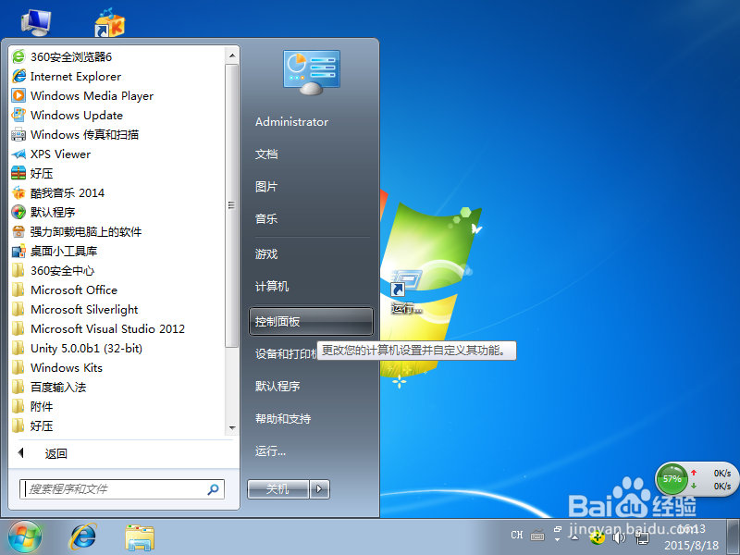
Task: Open shutdown options arrow next to 关机
Action: (319, 489)
